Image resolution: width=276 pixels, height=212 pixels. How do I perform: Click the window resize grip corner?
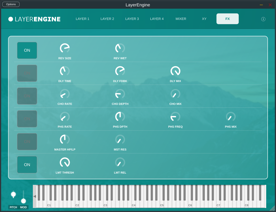(x=272, y=209)
